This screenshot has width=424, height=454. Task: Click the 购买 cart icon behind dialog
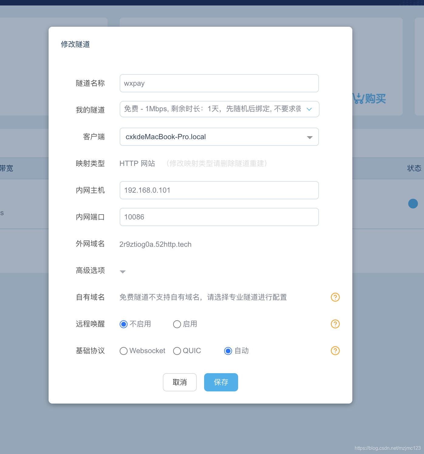(369, 98)
